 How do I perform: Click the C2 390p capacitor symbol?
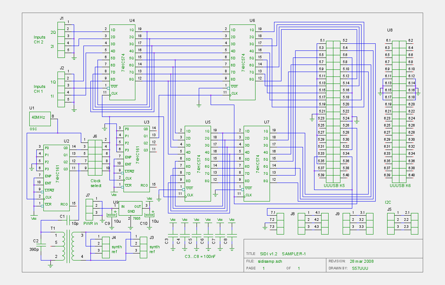[44, 245]
